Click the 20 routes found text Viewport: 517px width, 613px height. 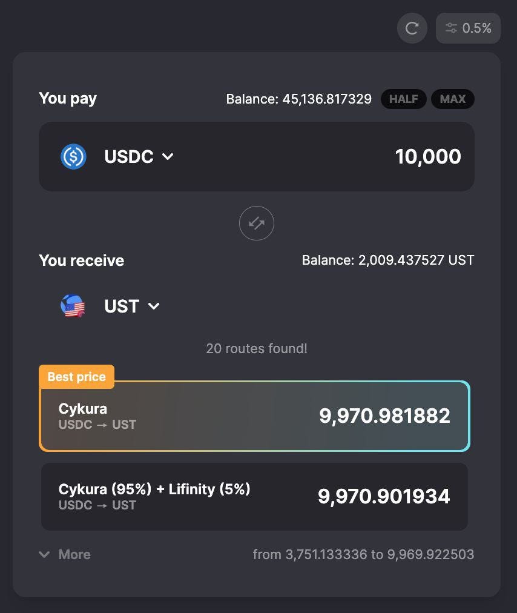(256, 348)
